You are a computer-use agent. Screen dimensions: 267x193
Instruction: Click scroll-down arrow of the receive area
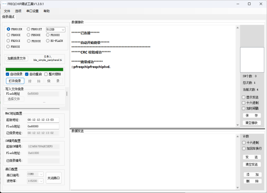pyautogui.click(x=237, y=125)
